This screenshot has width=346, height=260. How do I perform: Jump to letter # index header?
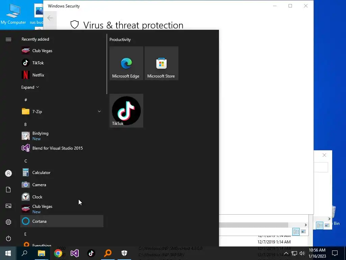(x=26, y=100)
